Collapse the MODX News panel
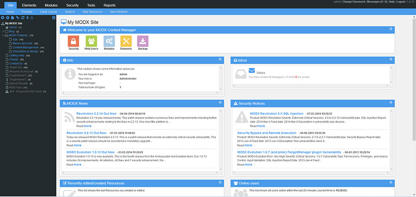This screenshot has height=197, width=416. pos(220,102)
